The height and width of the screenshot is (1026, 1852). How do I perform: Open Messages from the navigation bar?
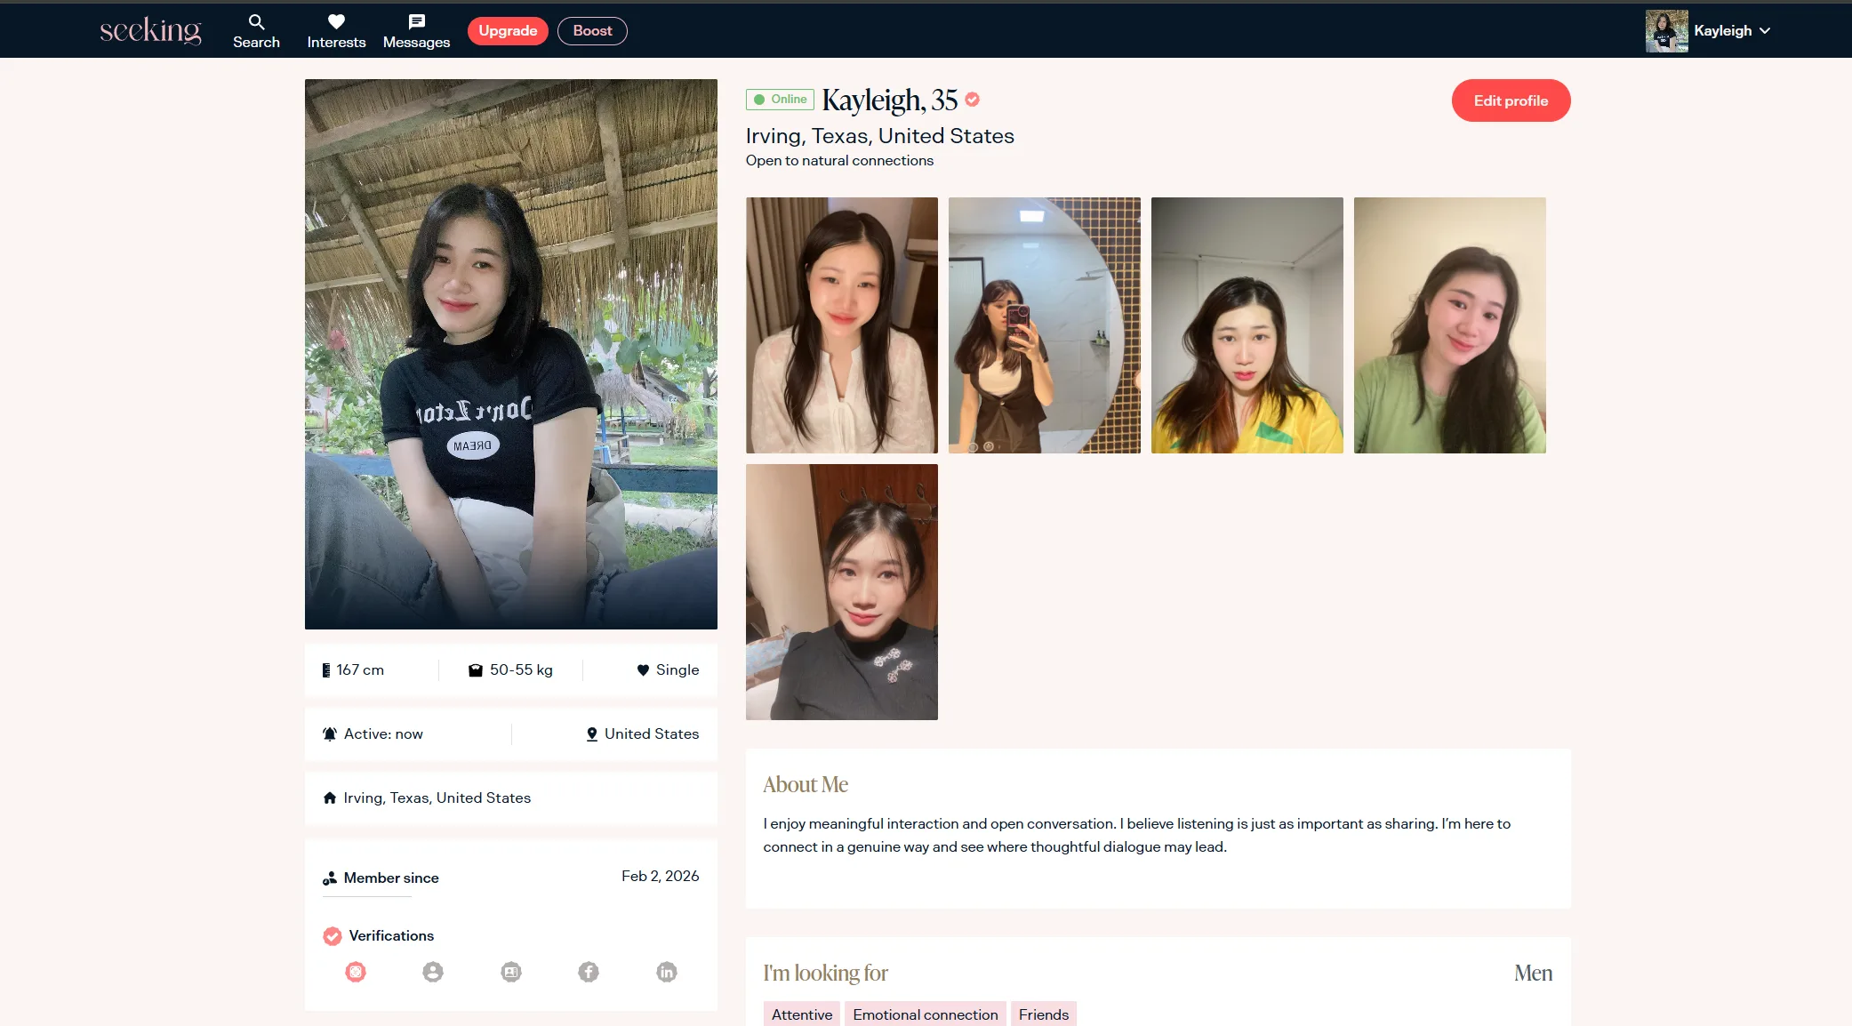click(x=416, y=31)
